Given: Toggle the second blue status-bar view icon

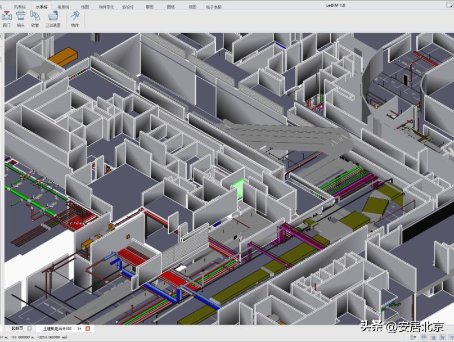Looking at the screenshot, I should click(x=433, y=337).
